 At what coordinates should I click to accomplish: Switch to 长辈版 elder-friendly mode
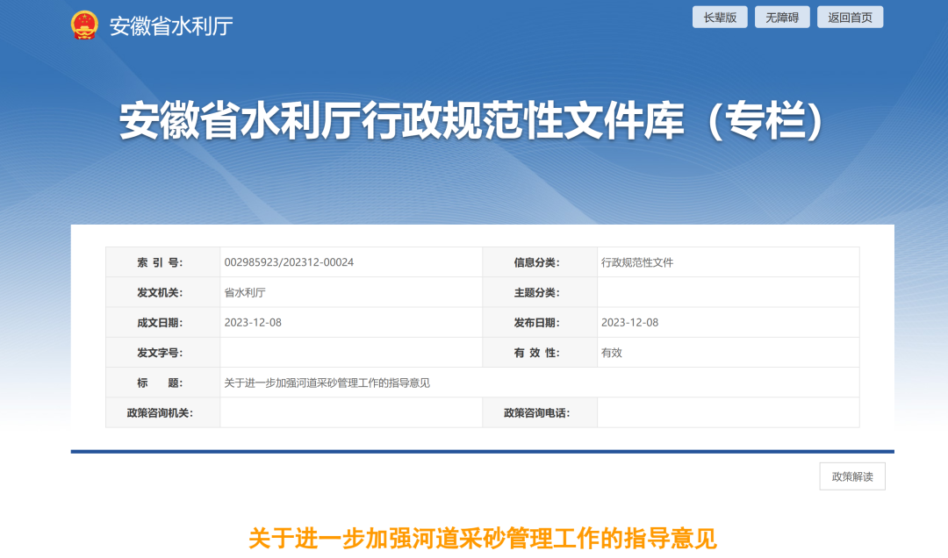click(720, 18)
